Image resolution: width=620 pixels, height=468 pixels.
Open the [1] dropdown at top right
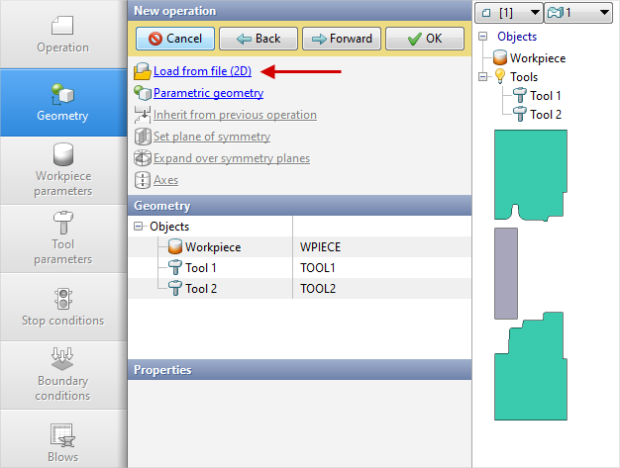(509, 12)
